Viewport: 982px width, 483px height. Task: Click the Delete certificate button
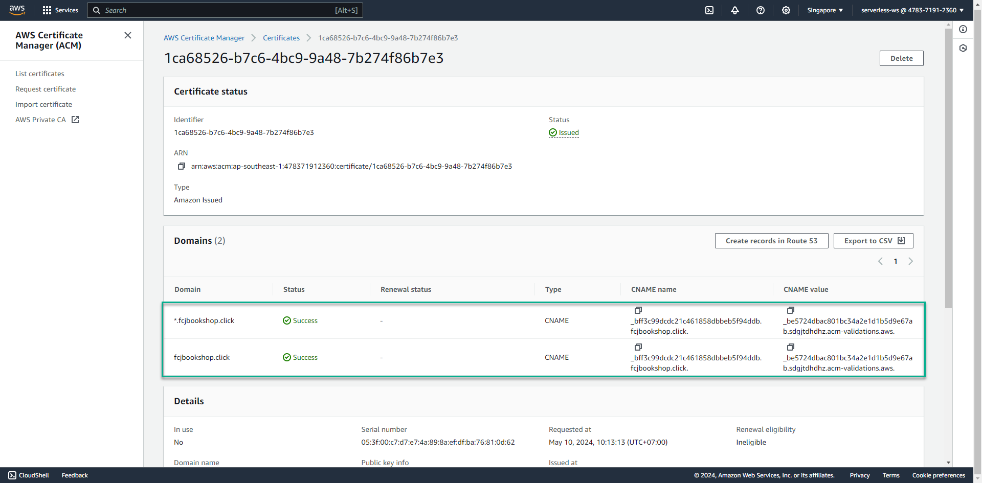(901, 58)
